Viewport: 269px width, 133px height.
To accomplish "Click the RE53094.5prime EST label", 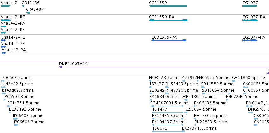I will (200, 109).
